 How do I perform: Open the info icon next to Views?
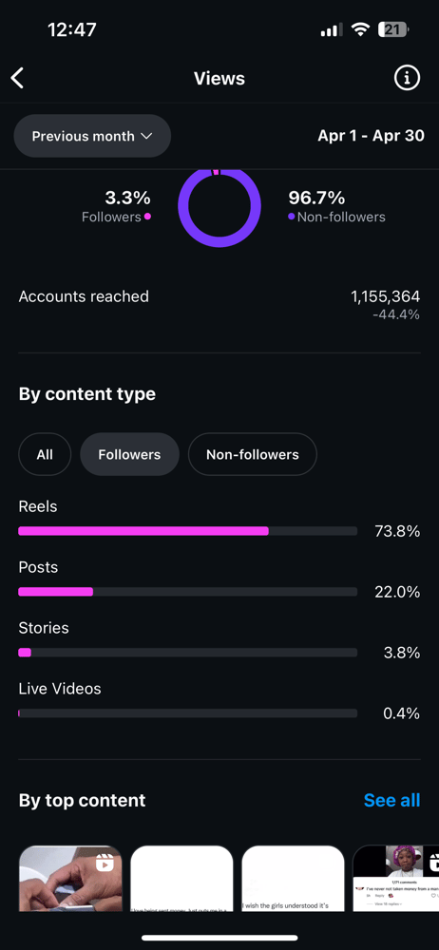407,78
